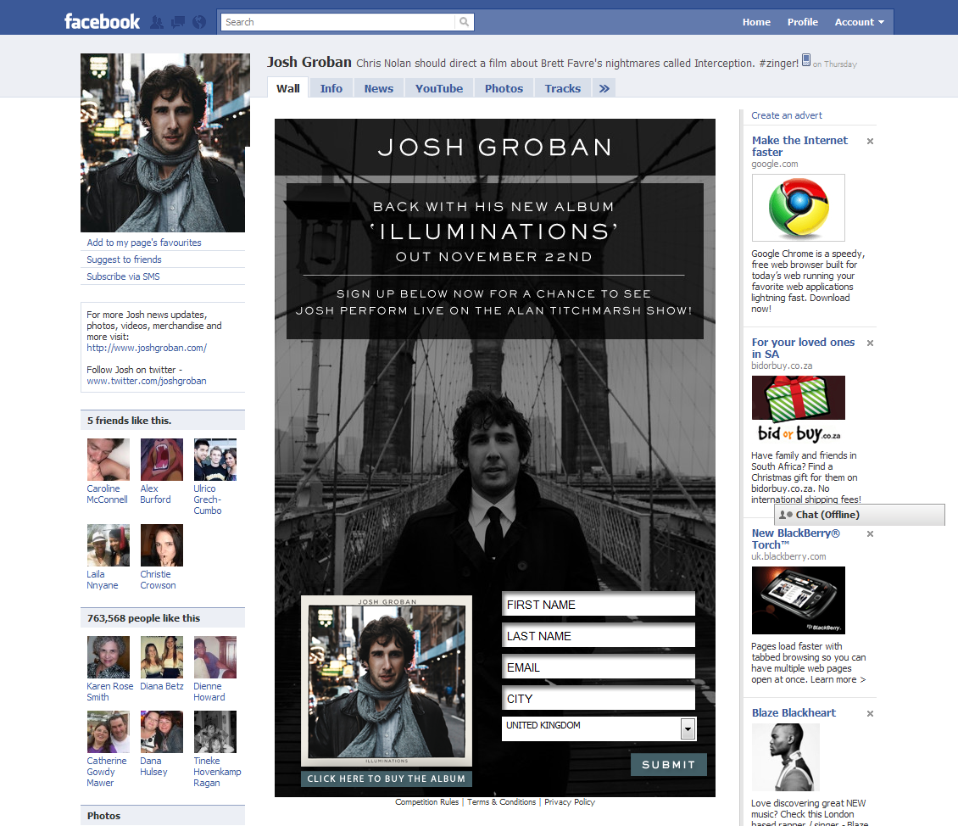Open Laila Nnyane's profile picture
This screenshot has width=958, height=826.
click(109, 545)
